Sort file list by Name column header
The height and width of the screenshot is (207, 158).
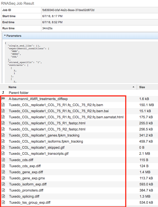(x=12, y=87)
